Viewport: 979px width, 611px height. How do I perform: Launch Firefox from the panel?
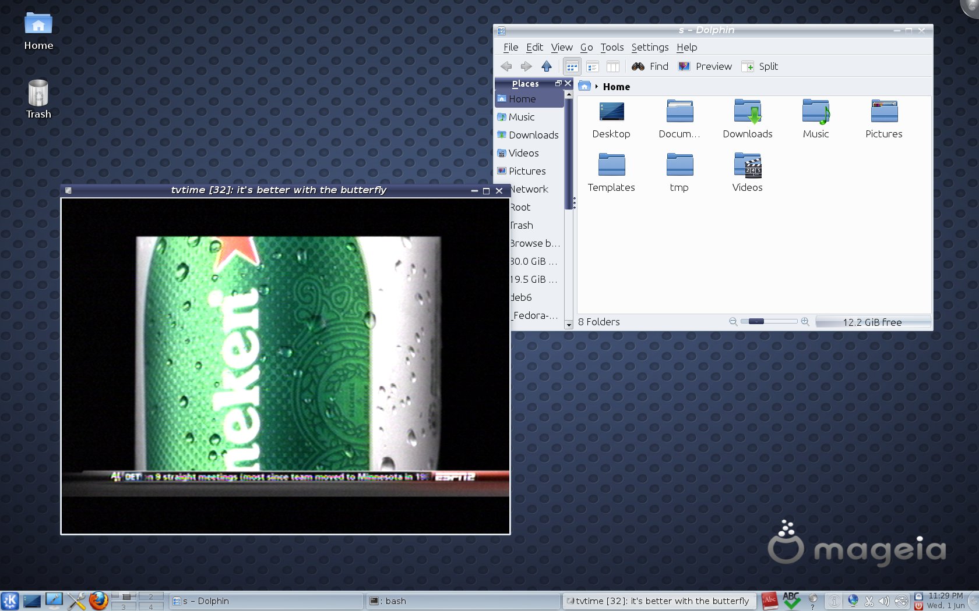pos(98,601)
